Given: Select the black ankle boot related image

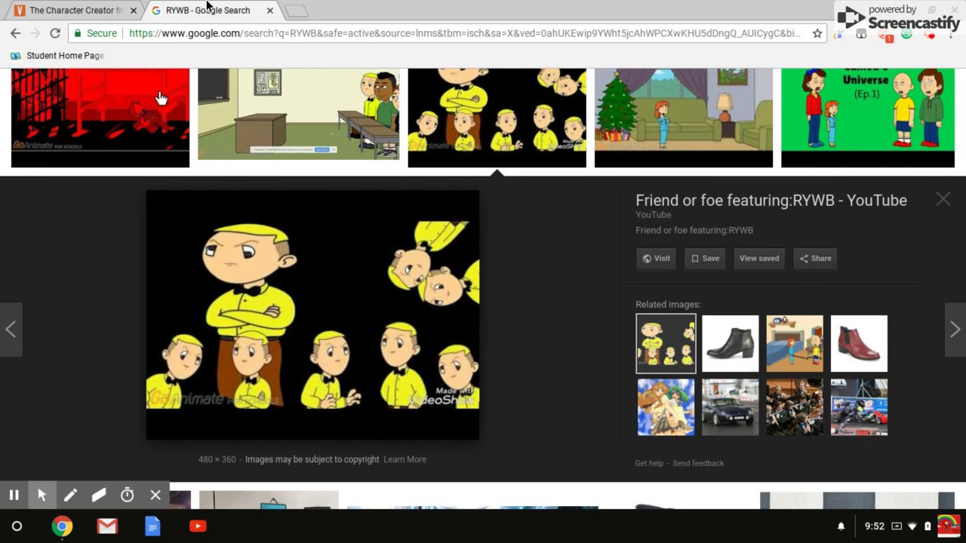Looking at the screenshot, I should (x=731, y=344).
